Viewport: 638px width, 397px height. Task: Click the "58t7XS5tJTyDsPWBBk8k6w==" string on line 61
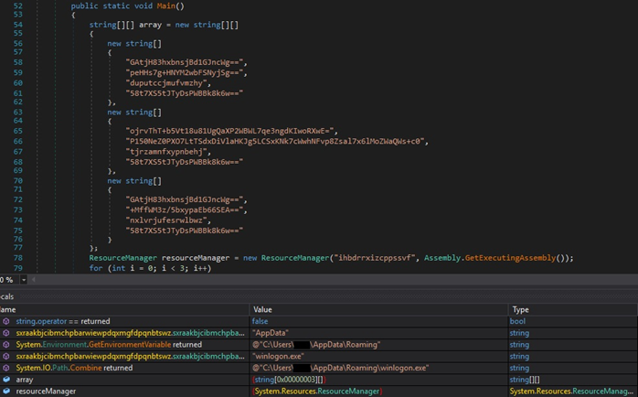pyautogui.click(x=185, y=93)
